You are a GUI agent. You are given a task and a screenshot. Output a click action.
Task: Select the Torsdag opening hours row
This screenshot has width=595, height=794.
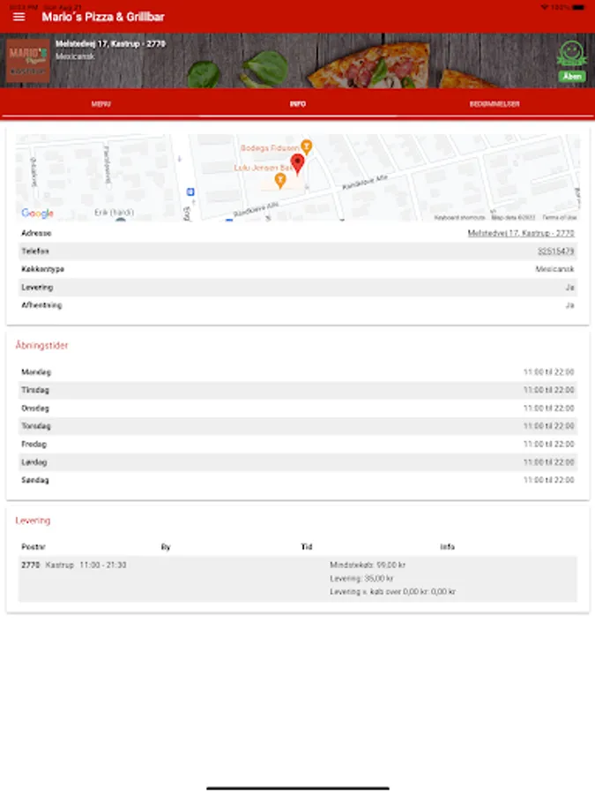[298, 426]
